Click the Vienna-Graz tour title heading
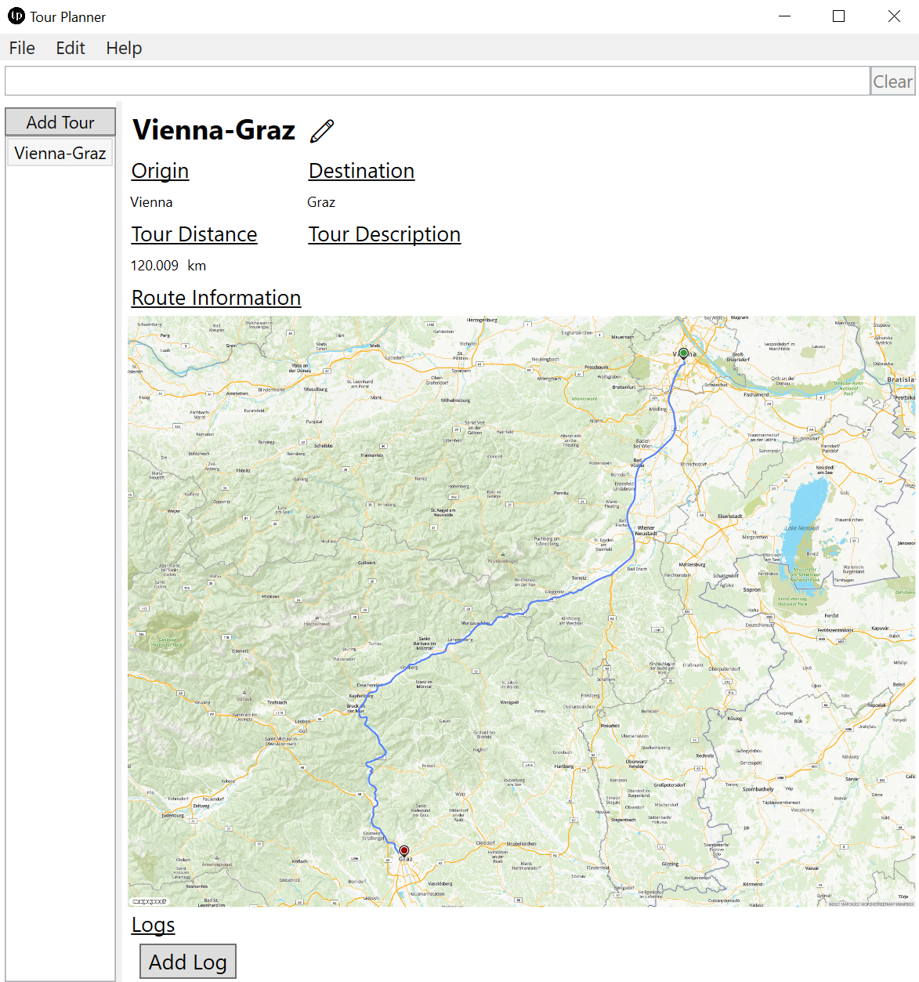This screenshot has height=982, width=919. (x=214, y=130)
